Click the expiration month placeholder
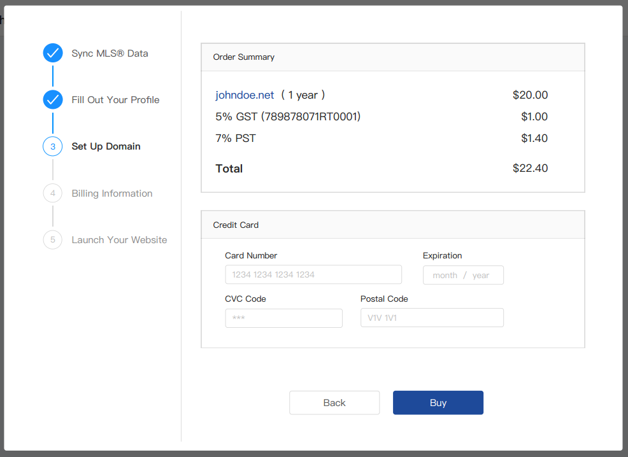 click(445, 276)
